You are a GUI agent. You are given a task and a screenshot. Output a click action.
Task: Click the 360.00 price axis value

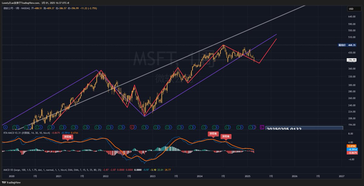pos(352,69)
